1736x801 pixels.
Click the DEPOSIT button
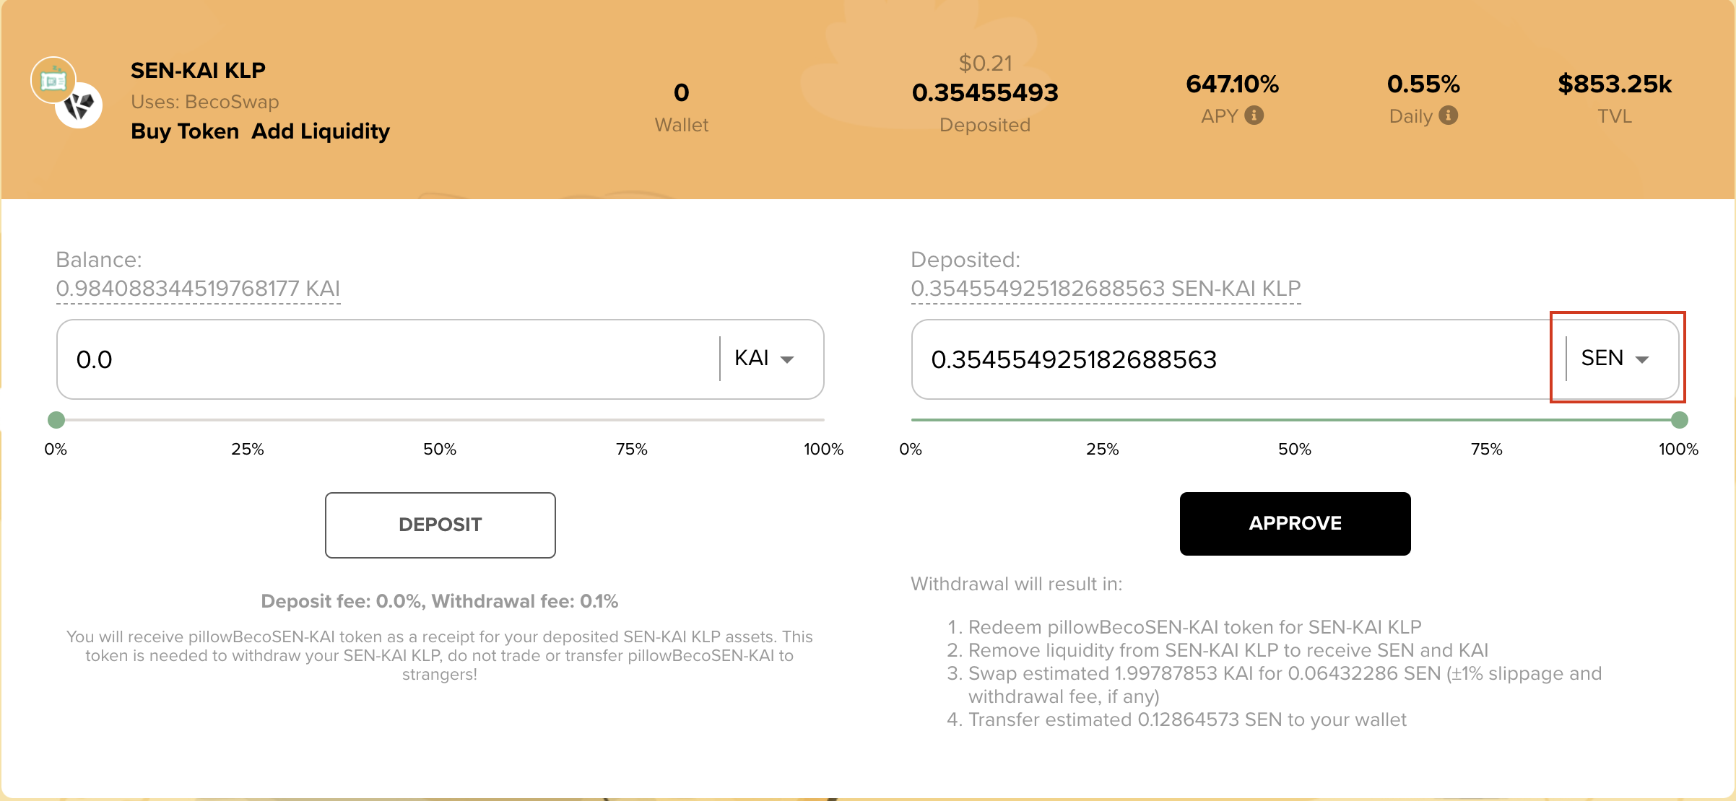(x=440, y=525)
